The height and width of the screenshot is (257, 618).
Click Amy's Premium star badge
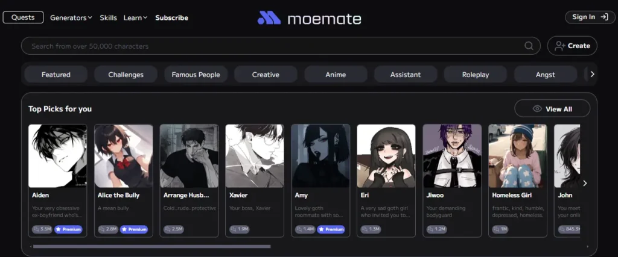pyautogui.click(x=331, y=229)
